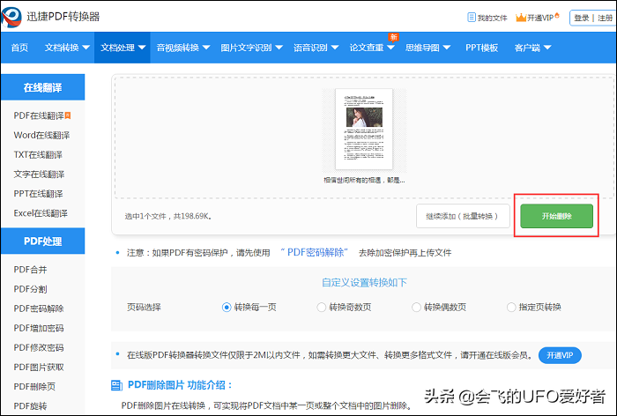Click the 新 badge on 论文查重
This screenshot has width=617, height=416.
393,37
